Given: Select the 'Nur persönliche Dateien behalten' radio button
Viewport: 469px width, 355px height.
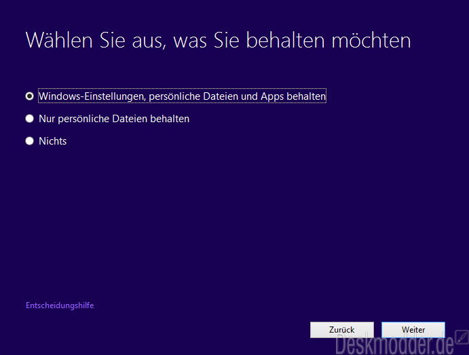Looking at the screenshot, I should click(x=30, y=118).
